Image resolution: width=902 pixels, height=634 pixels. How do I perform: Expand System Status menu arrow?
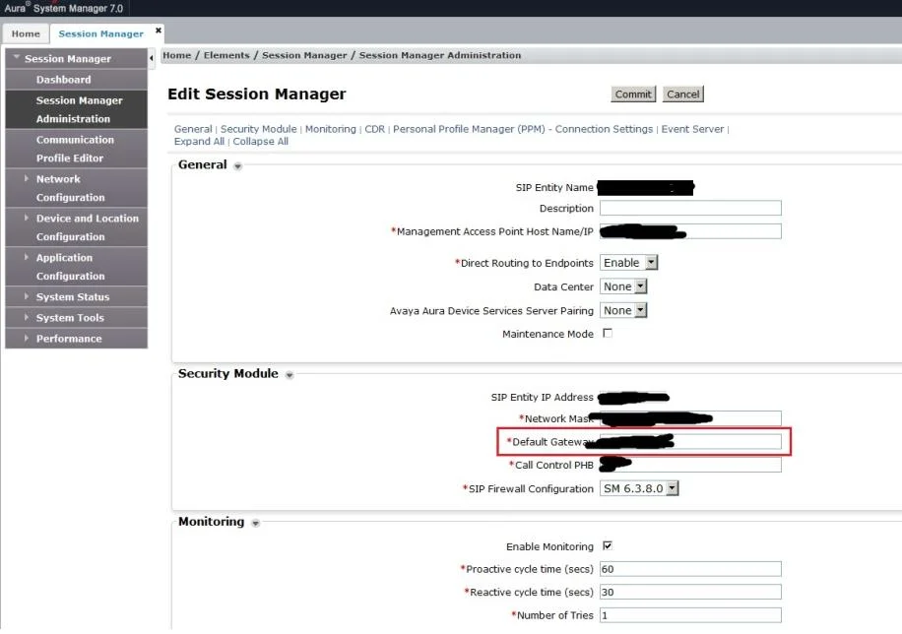click(x=27, y=296)
